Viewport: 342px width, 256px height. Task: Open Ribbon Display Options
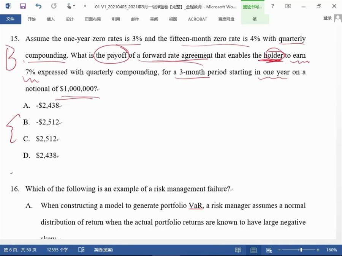pos(288,6)
